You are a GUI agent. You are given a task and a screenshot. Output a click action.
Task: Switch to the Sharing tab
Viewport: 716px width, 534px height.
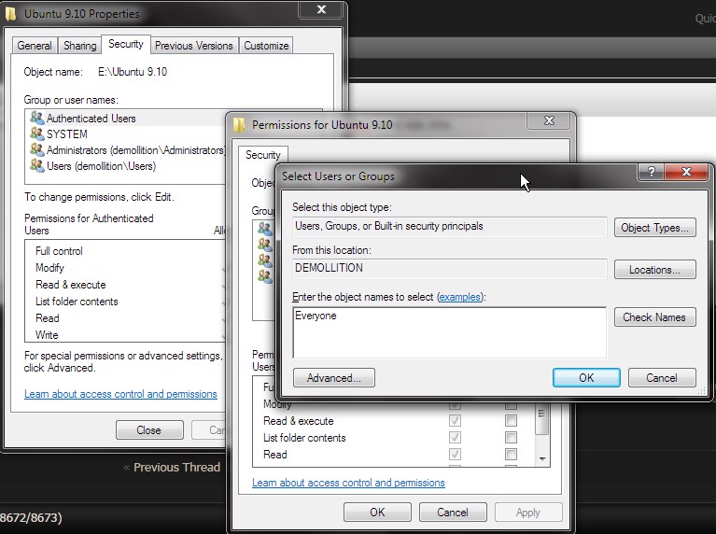pyautogui.click(x=80, y=46)
